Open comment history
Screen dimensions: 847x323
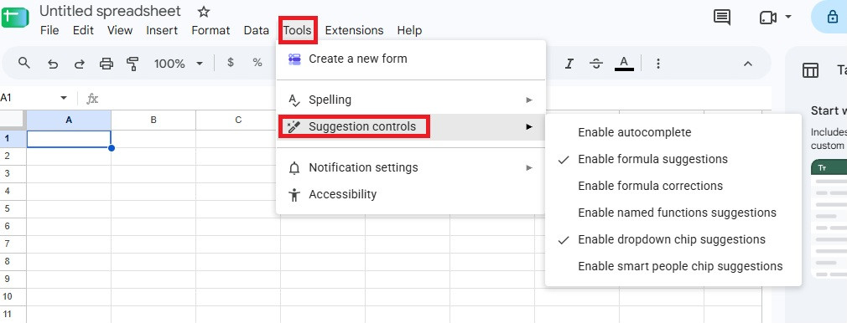pos(722,18)
